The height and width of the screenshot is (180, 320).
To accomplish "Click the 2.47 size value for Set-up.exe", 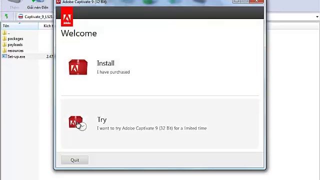I will point(49,56).
